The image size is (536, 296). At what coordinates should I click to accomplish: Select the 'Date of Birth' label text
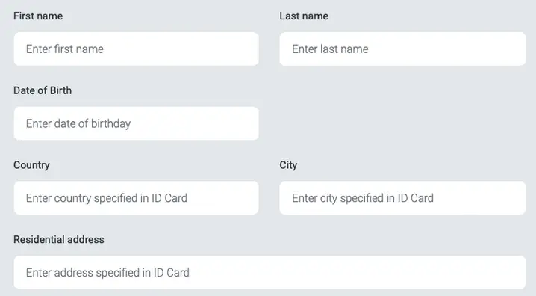point(43,90)
